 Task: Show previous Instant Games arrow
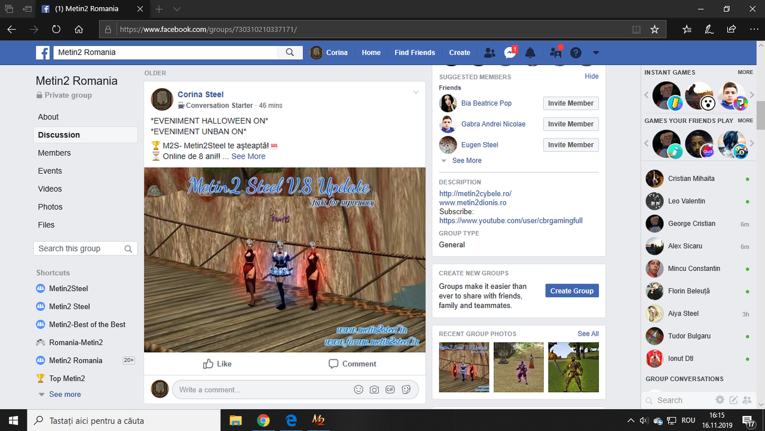pos(647,95)
